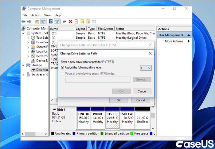Select the Local Users icon in tree
Viewport: 215px width, 149px height.
click(x=33, y=51)
